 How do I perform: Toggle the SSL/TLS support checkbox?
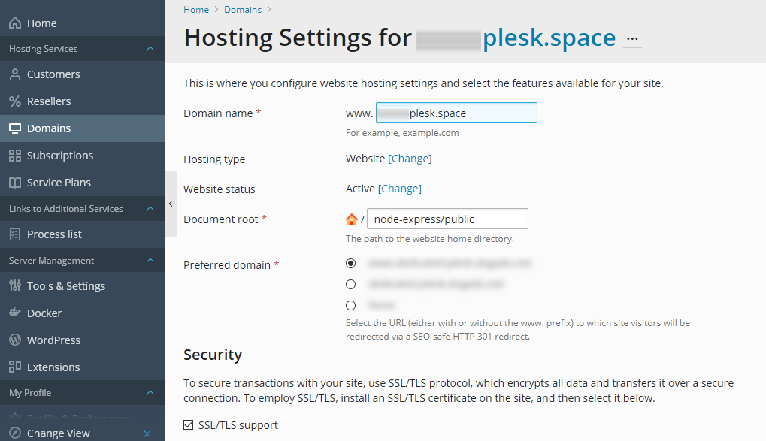tap(189, 425)
